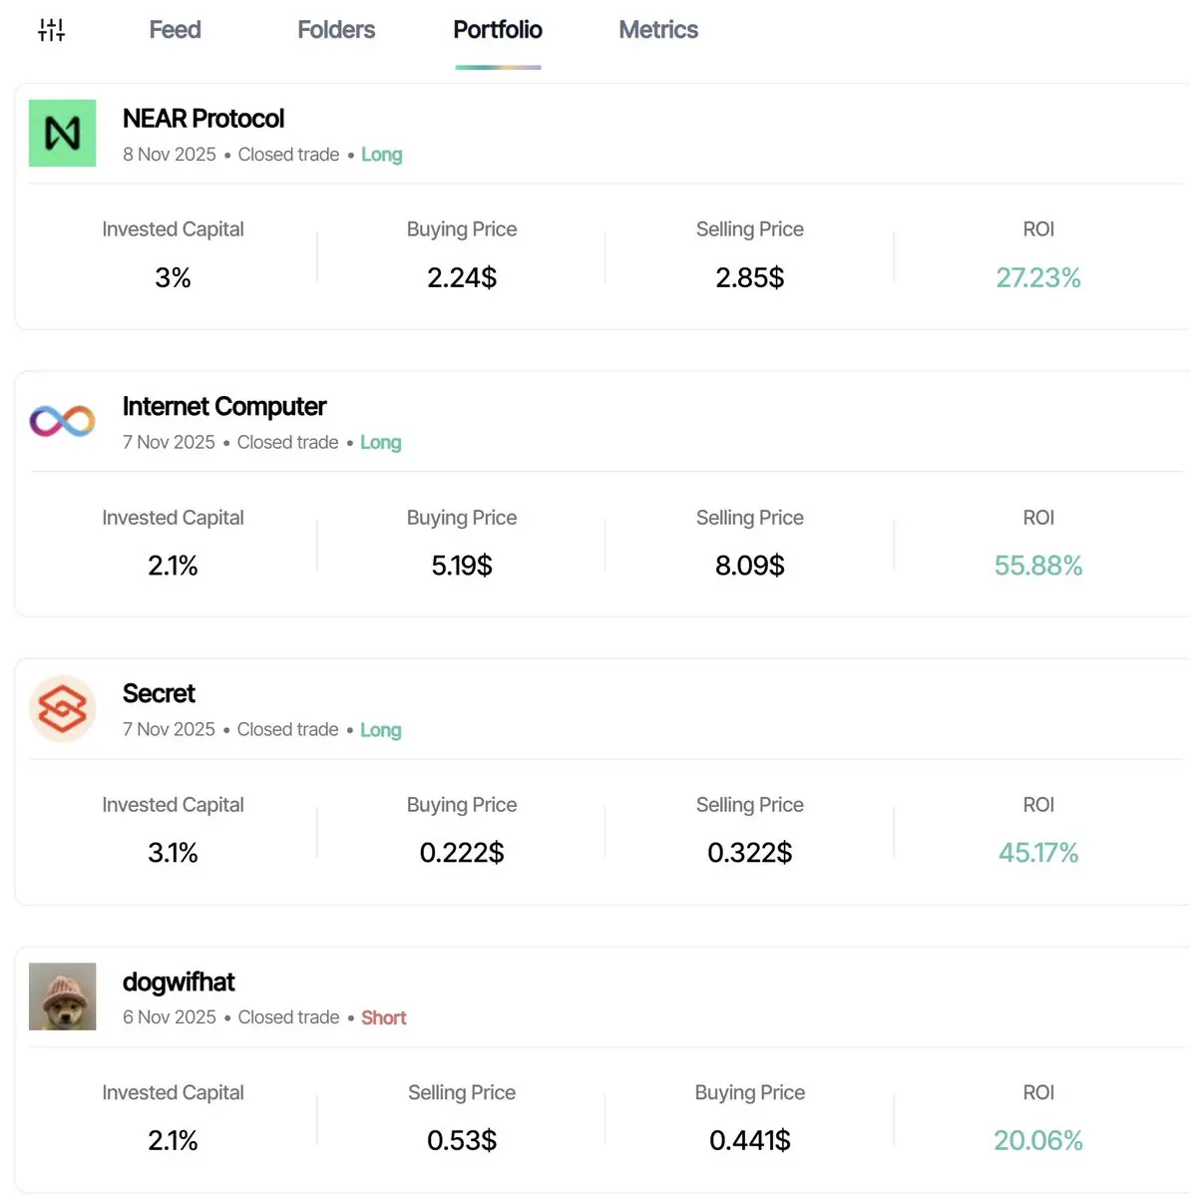Click the dogwifhat avatar image

(62, 997)
